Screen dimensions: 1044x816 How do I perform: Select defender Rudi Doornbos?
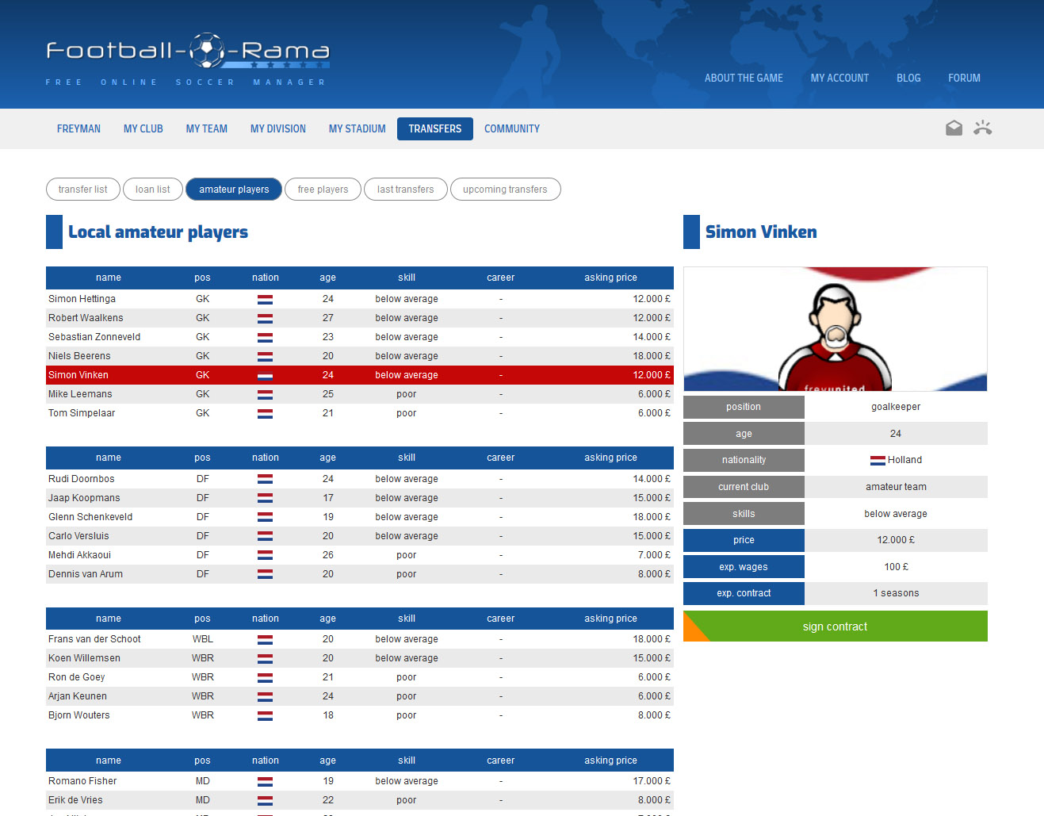click(82, 479)
